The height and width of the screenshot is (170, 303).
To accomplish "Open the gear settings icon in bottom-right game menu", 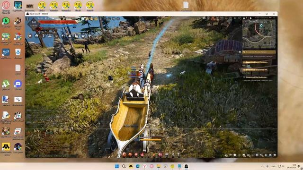I will pos(275,155).
